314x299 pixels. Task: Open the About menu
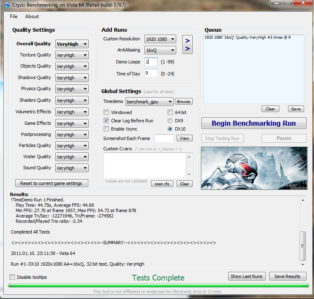click(32, 16)
